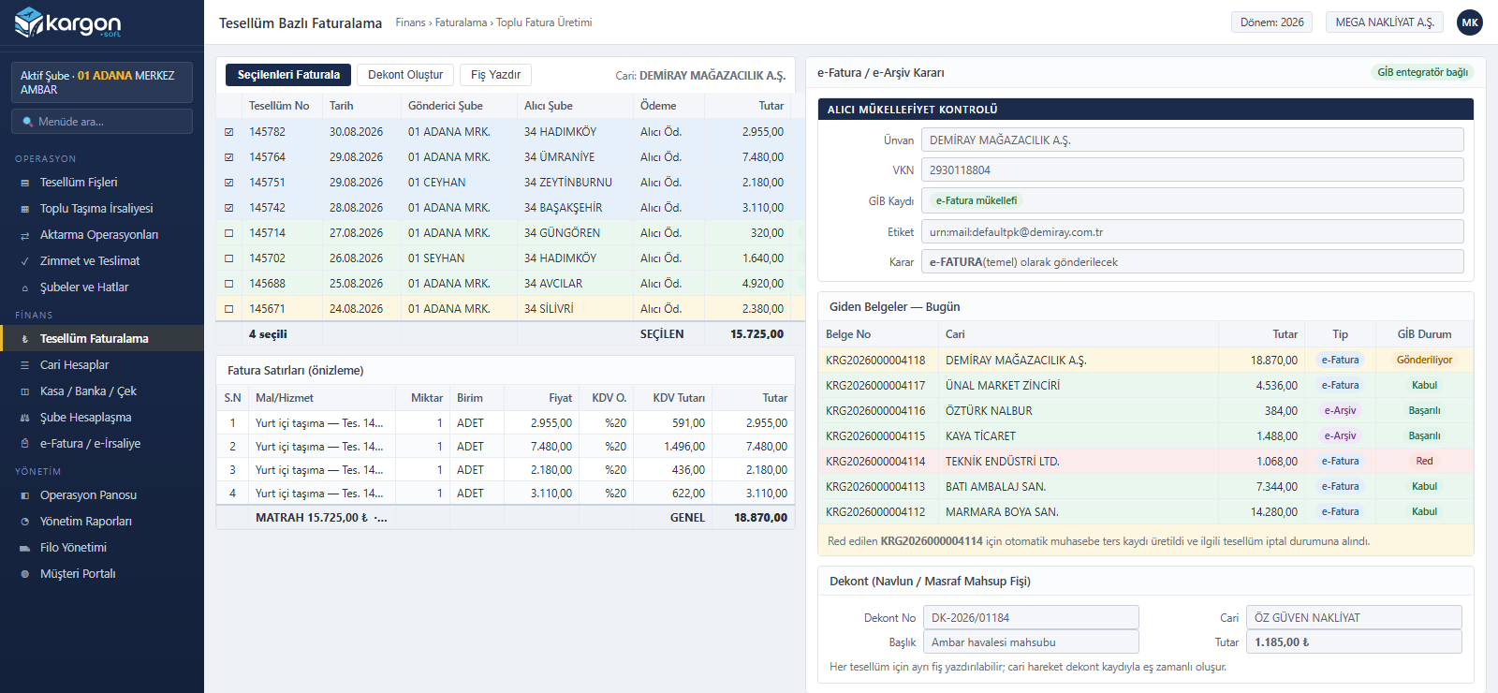Viewport: 1498px width, 693px height.
Task: Click the VKN field showing 2930118804
Action: 1192,170
